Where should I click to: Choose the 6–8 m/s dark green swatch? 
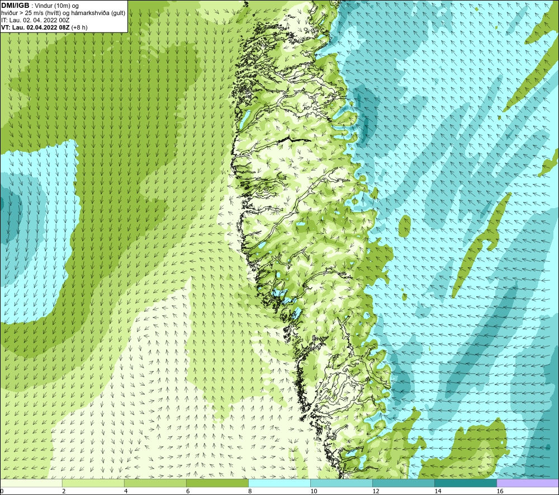click(217, 483)
